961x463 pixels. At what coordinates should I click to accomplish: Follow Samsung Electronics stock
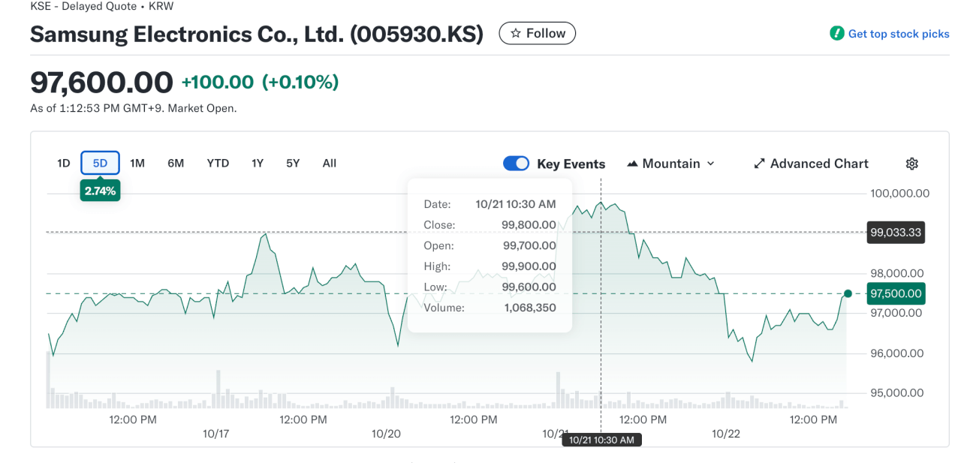pyautogui.click(x=538, y=34)
